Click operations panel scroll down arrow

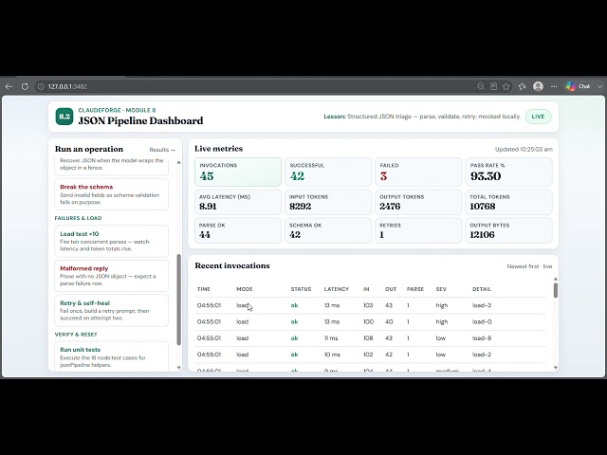click(x=179, y=367)
